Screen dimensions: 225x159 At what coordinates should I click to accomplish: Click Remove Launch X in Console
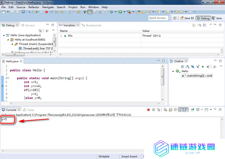[x=154, y=110]
